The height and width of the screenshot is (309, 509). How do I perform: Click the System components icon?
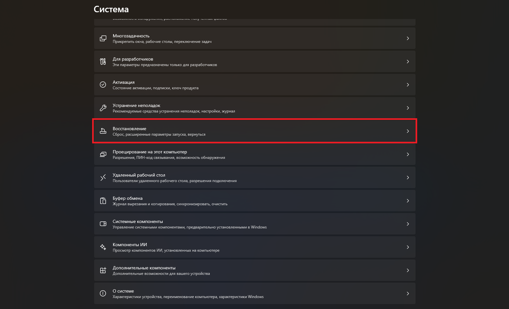click(103, 224)
